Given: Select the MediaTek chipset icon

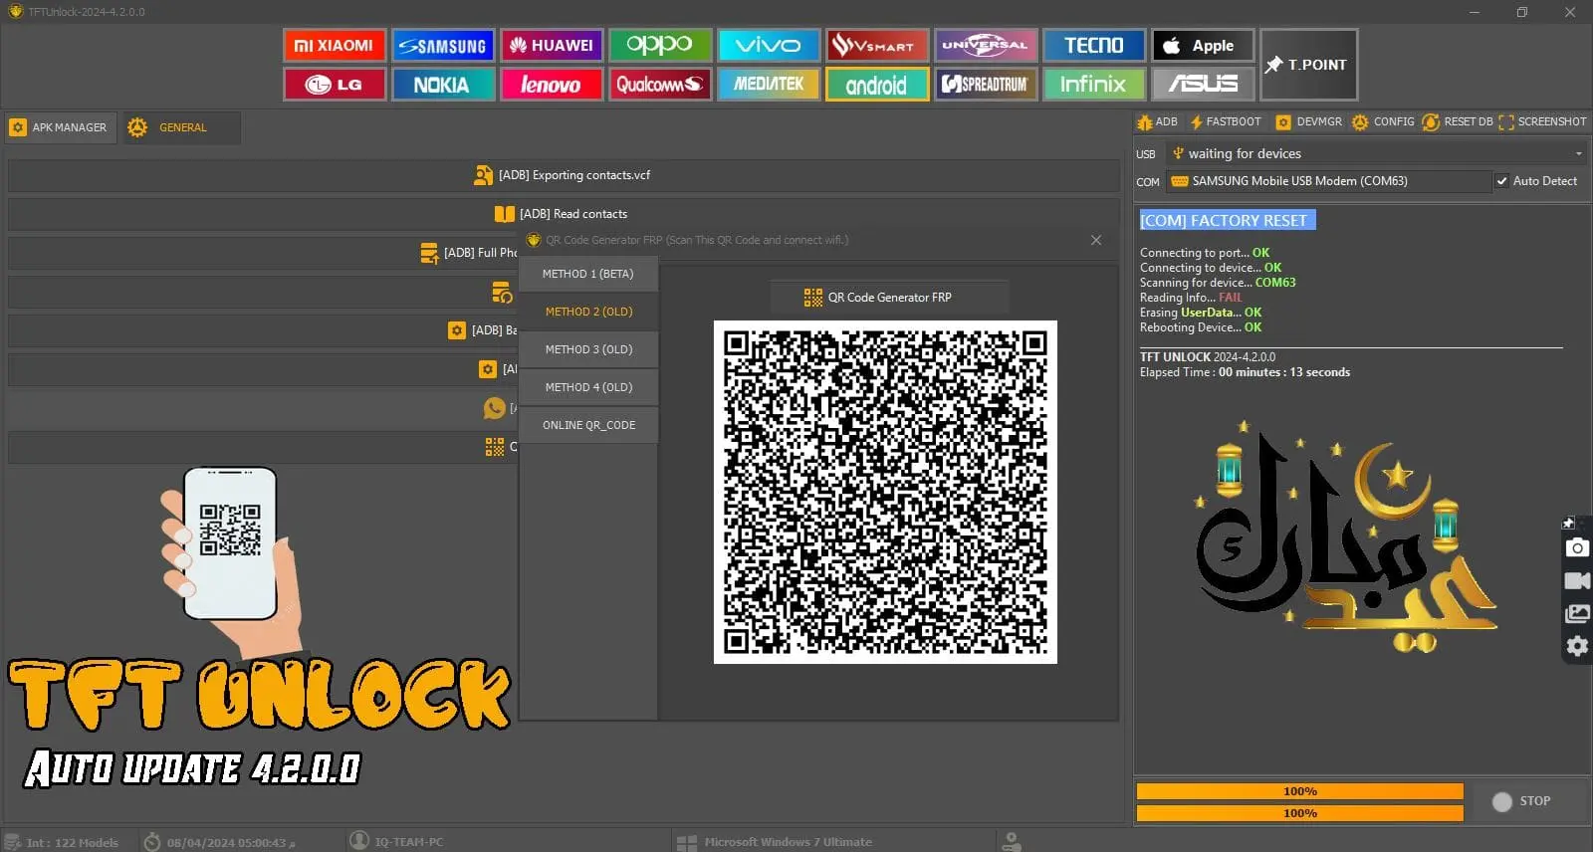Looking at the screenshot, I should point(768,85).
